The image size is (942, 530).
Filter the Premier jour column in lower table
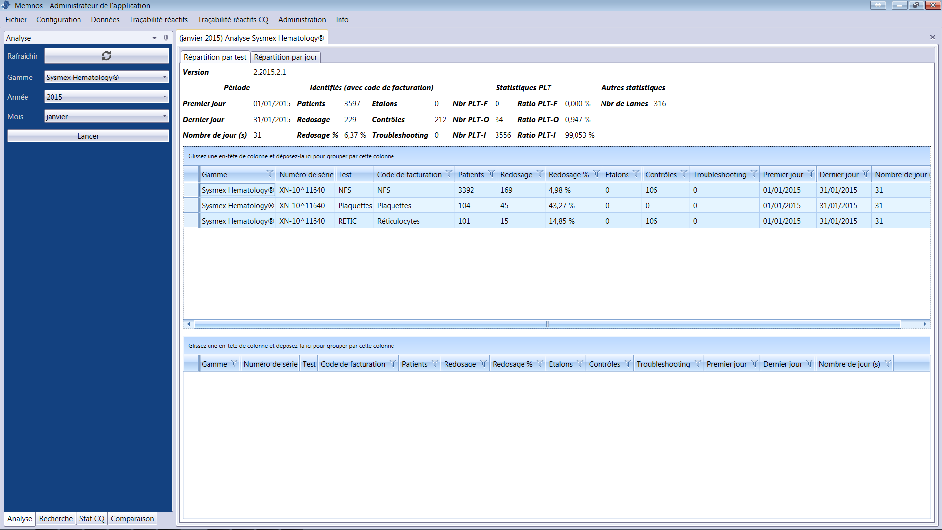tap(754, 364)
